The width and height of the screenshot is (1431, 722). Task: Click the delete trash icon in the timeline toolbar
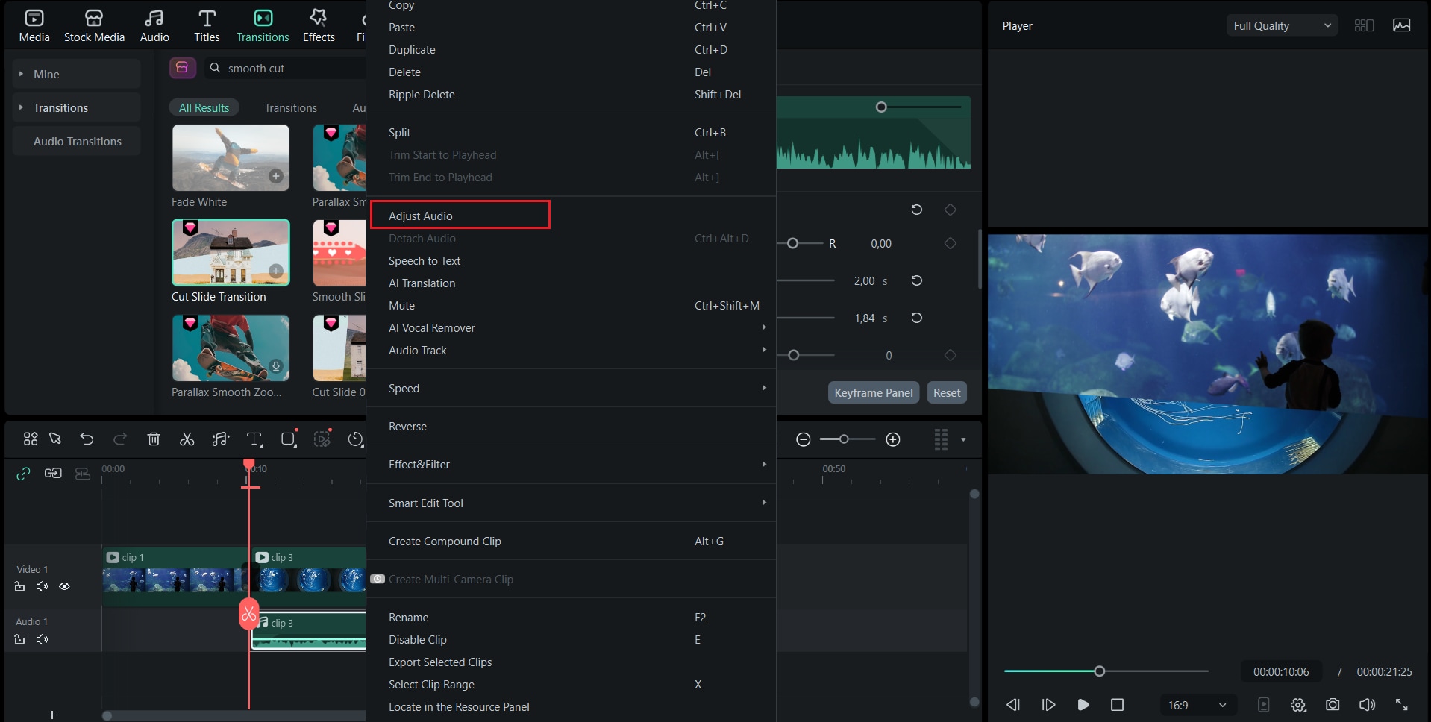pyautogui.click(x=154, y=439)
